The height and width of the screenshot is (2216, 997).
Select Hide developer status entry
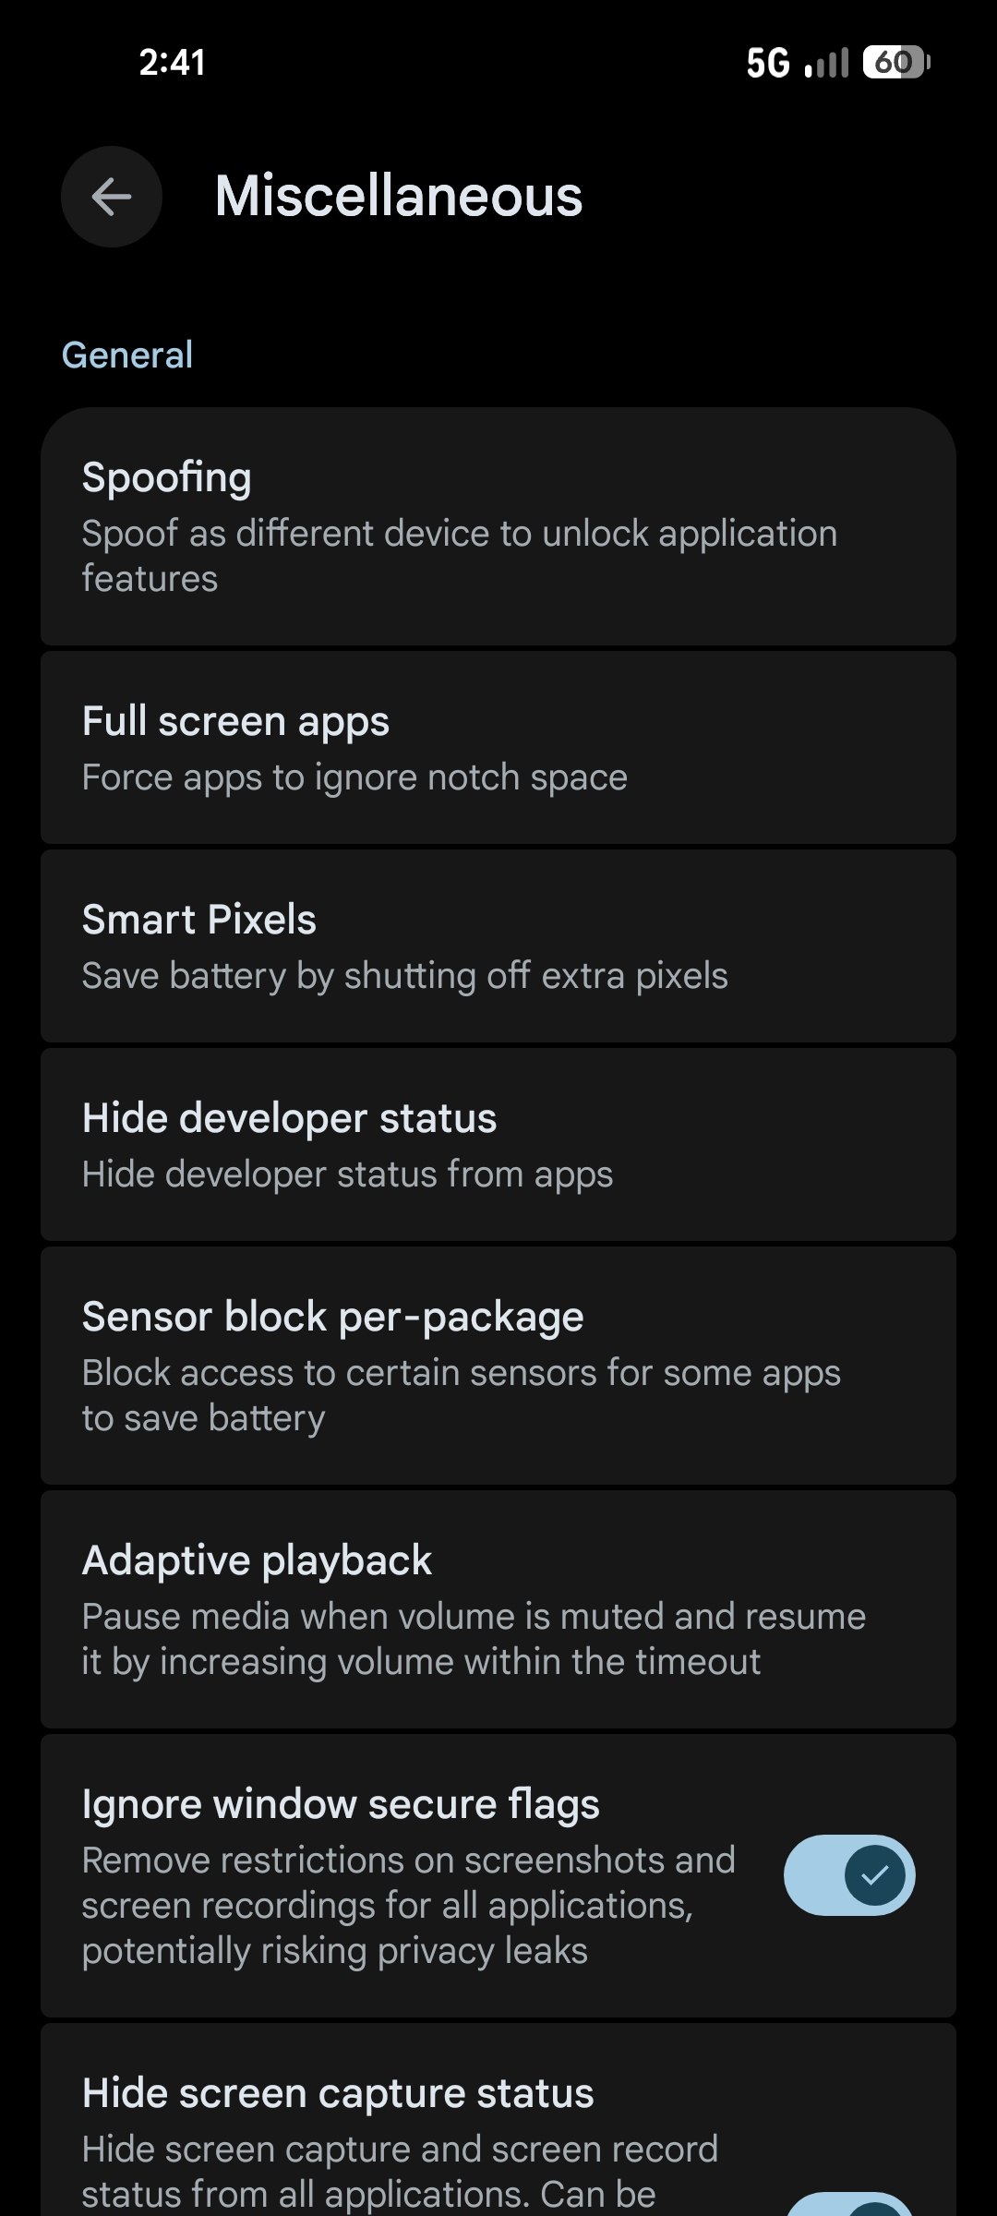[x=498, y=1145]
